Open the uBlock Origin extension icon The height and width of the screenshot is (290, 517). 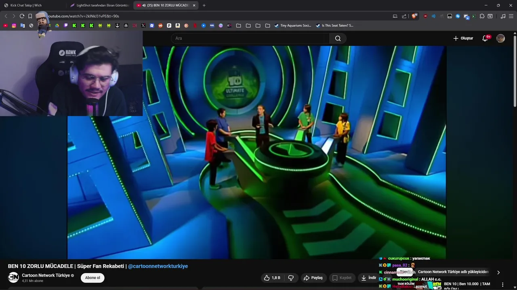pyautogui.click(x=425, y=16)
